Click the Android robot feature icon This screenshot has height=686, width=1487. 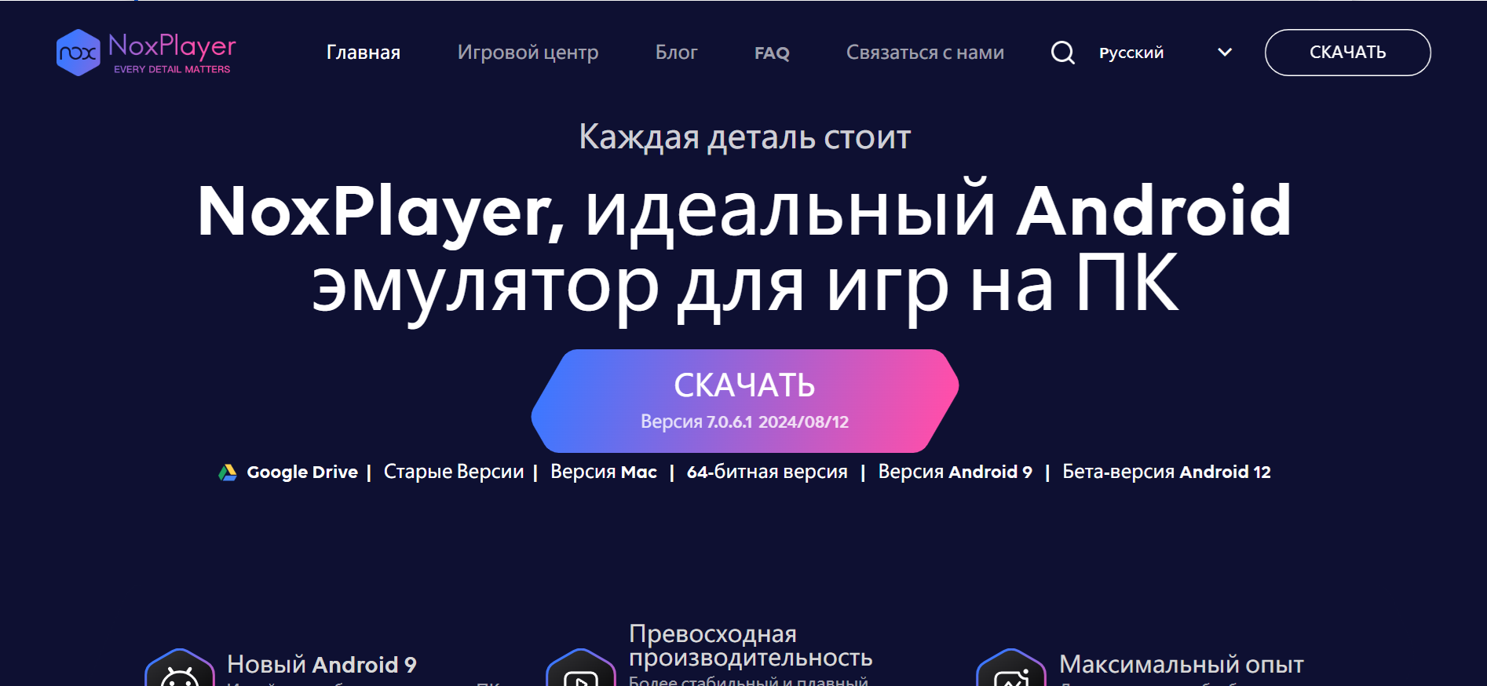[180, 669]
